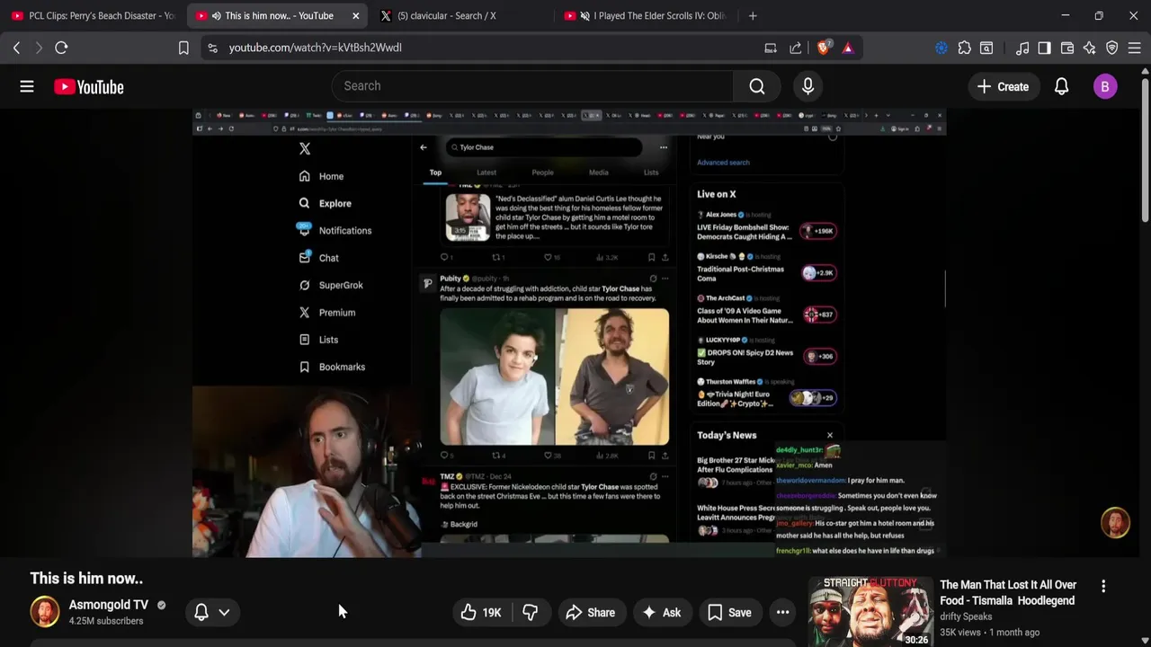Click the video player area
The width and height of the screenshot is (1151, 647).
[x=569, y=333]
